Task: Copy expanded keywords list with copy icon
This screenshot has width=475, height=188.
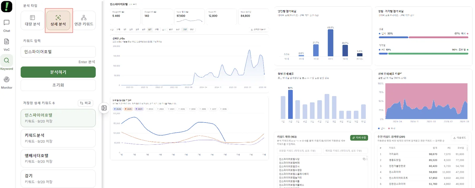Action: coord(364,159)
